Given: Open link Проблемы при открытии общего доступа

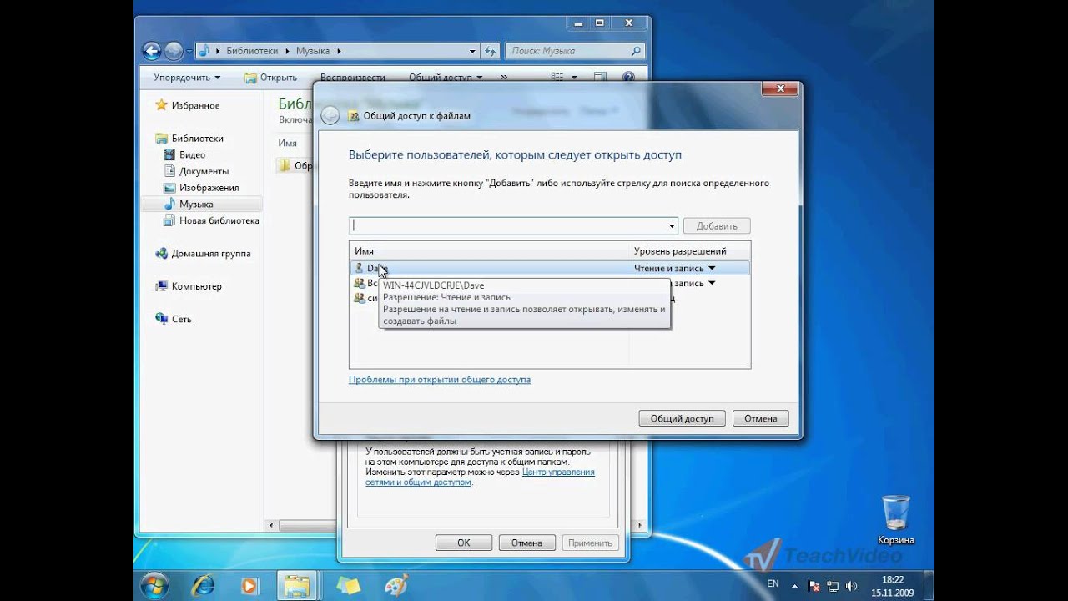Looking at the screenshot, I should point(440,379).
